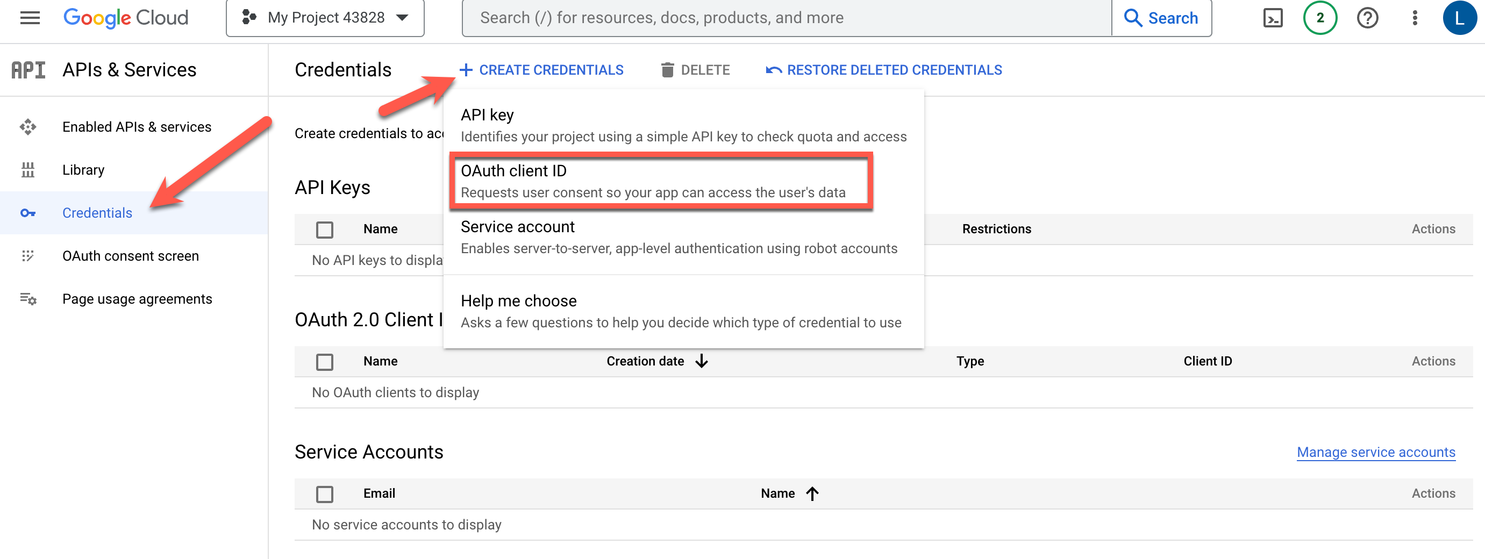Tick the API Keys table select-all checkbox
Image resolution: width=1485 pixels, height=559 pixels.
[x=325, y=230]
